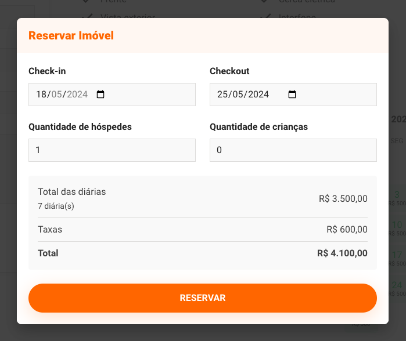The image size is (406, 341).
Task: Open the Check-in calendar picker icon
Action: [100, 95]
